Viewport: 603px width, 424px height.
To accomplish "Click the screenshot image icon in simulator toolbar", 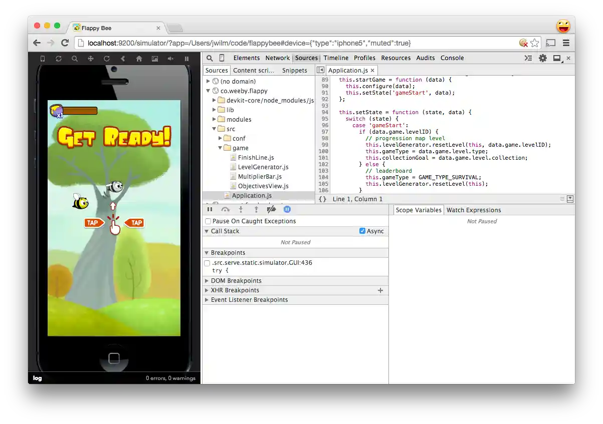I will tap(155, 59).
